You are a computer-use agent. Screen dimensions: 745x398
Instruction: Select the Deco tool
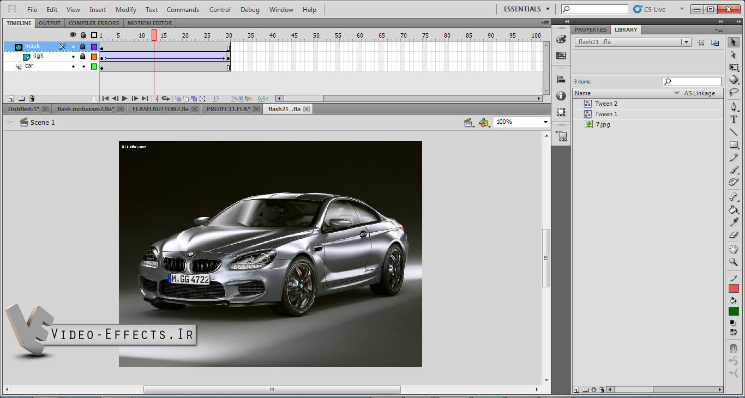[734, 182]
